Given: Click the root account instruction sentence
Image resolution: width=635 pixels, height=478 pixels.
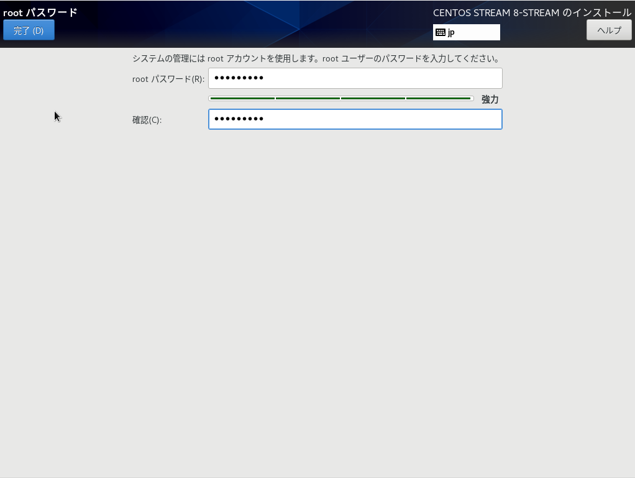Looking at the screenshot, I should tap(317, 59).
